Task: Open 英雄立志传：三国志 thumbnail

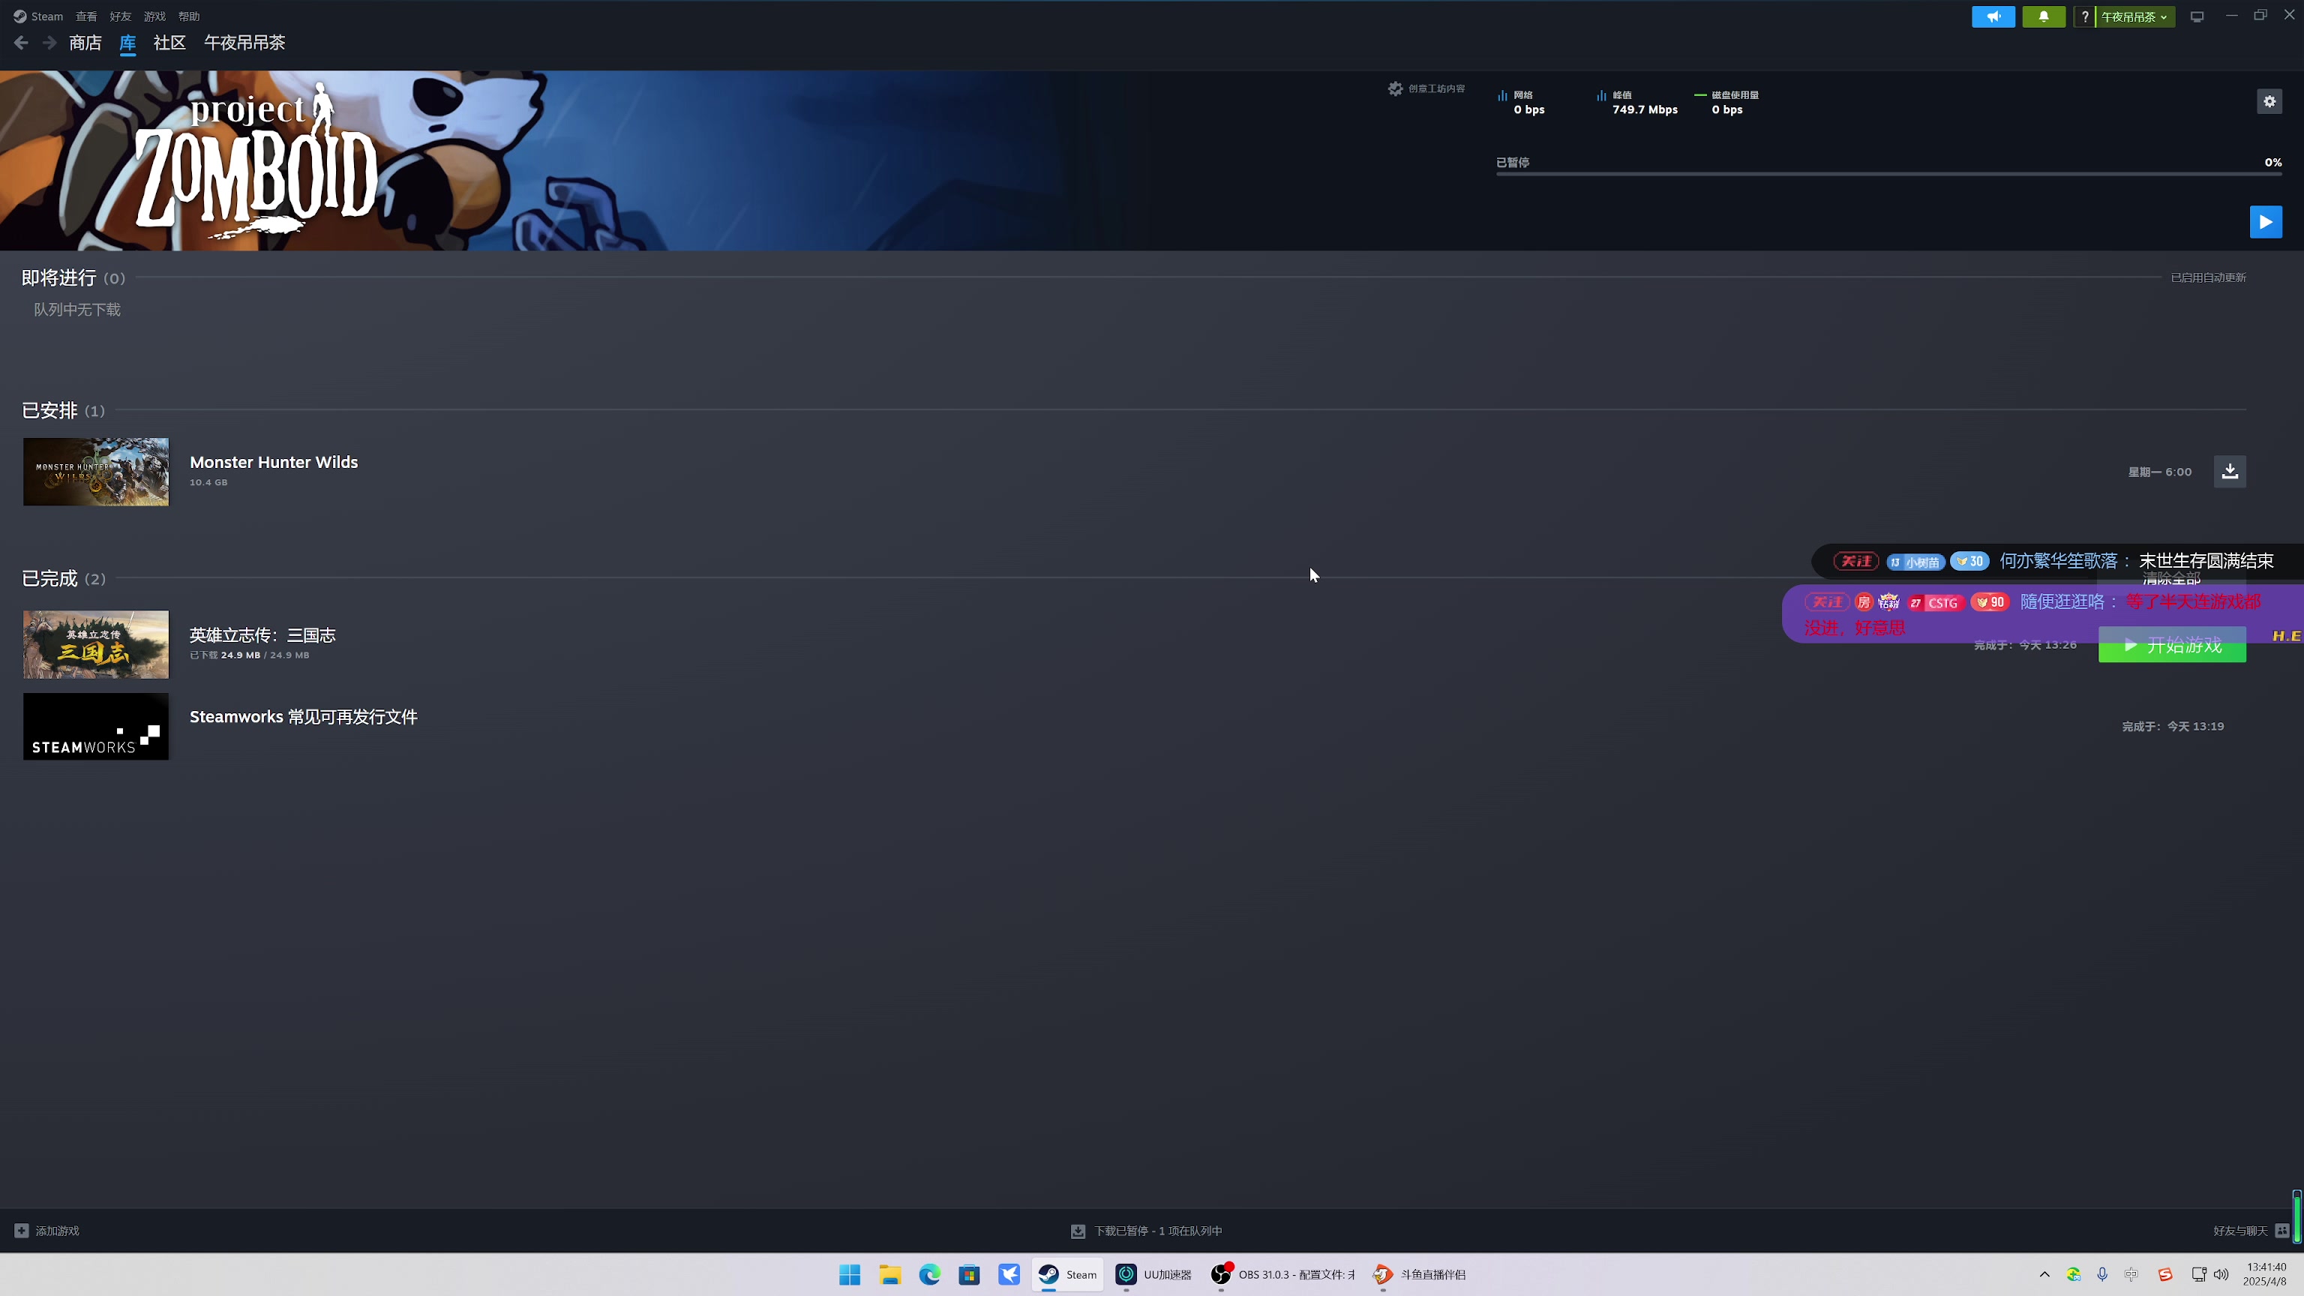Action: [x=96, y=644]
